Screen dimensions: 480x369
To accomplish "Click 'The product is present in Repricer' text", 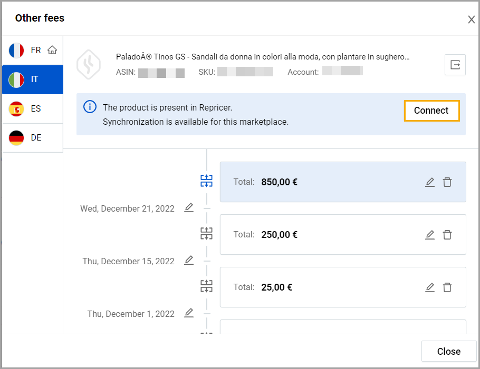I will click(167, 107).
